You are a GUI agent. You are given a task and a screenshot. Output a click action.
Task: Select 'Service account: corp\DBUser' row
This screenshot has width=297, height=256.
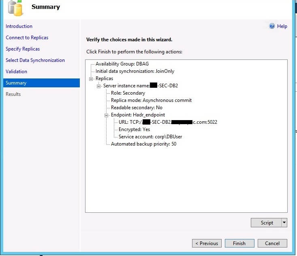click(150, 137)
